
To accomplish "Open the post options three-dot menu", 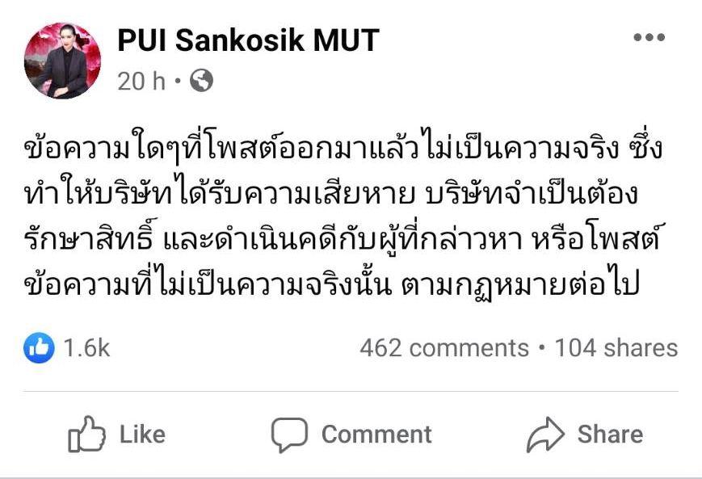I will pos(649,38).
